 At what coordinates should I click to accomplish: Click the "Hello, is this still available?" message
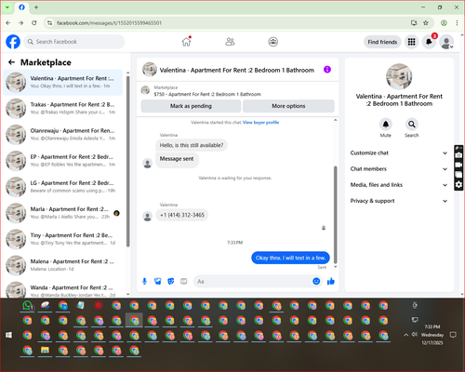[x=192, y=145]
